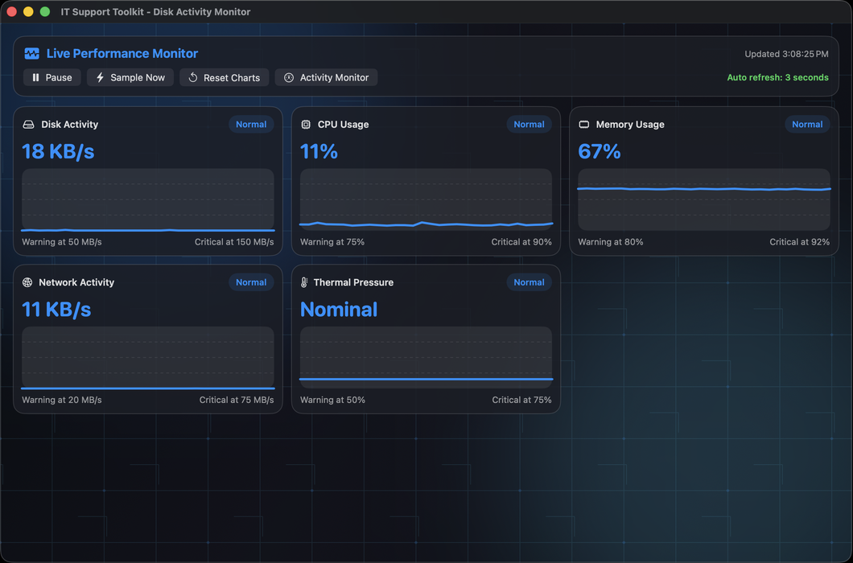Click the pause icon in the Pause button
The image size is (853, 563).
pos(36,78)
